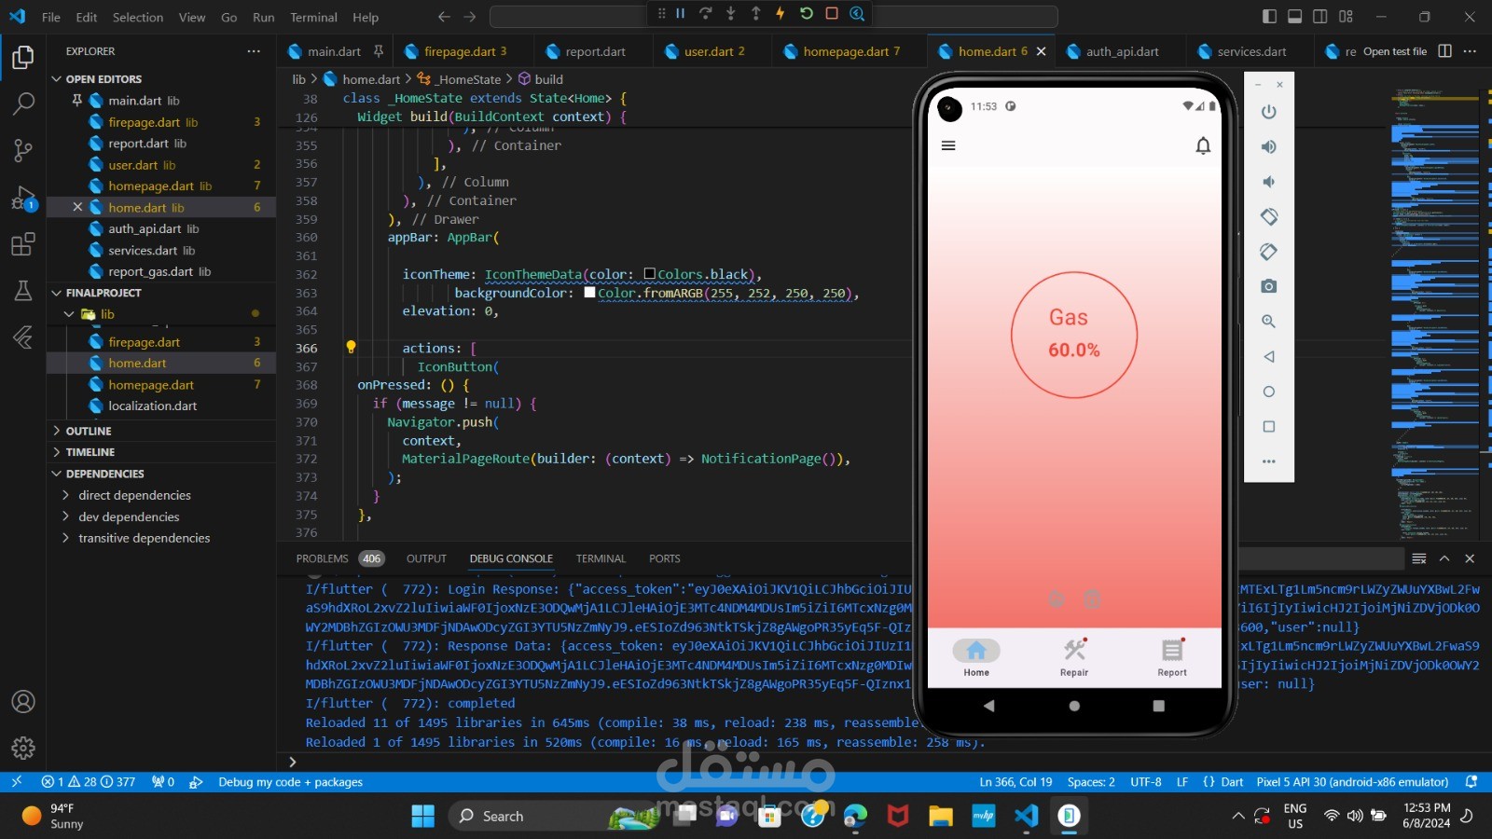
Task: Click the Pixel 5 API 30 device selector
Action: (1352, 782)
